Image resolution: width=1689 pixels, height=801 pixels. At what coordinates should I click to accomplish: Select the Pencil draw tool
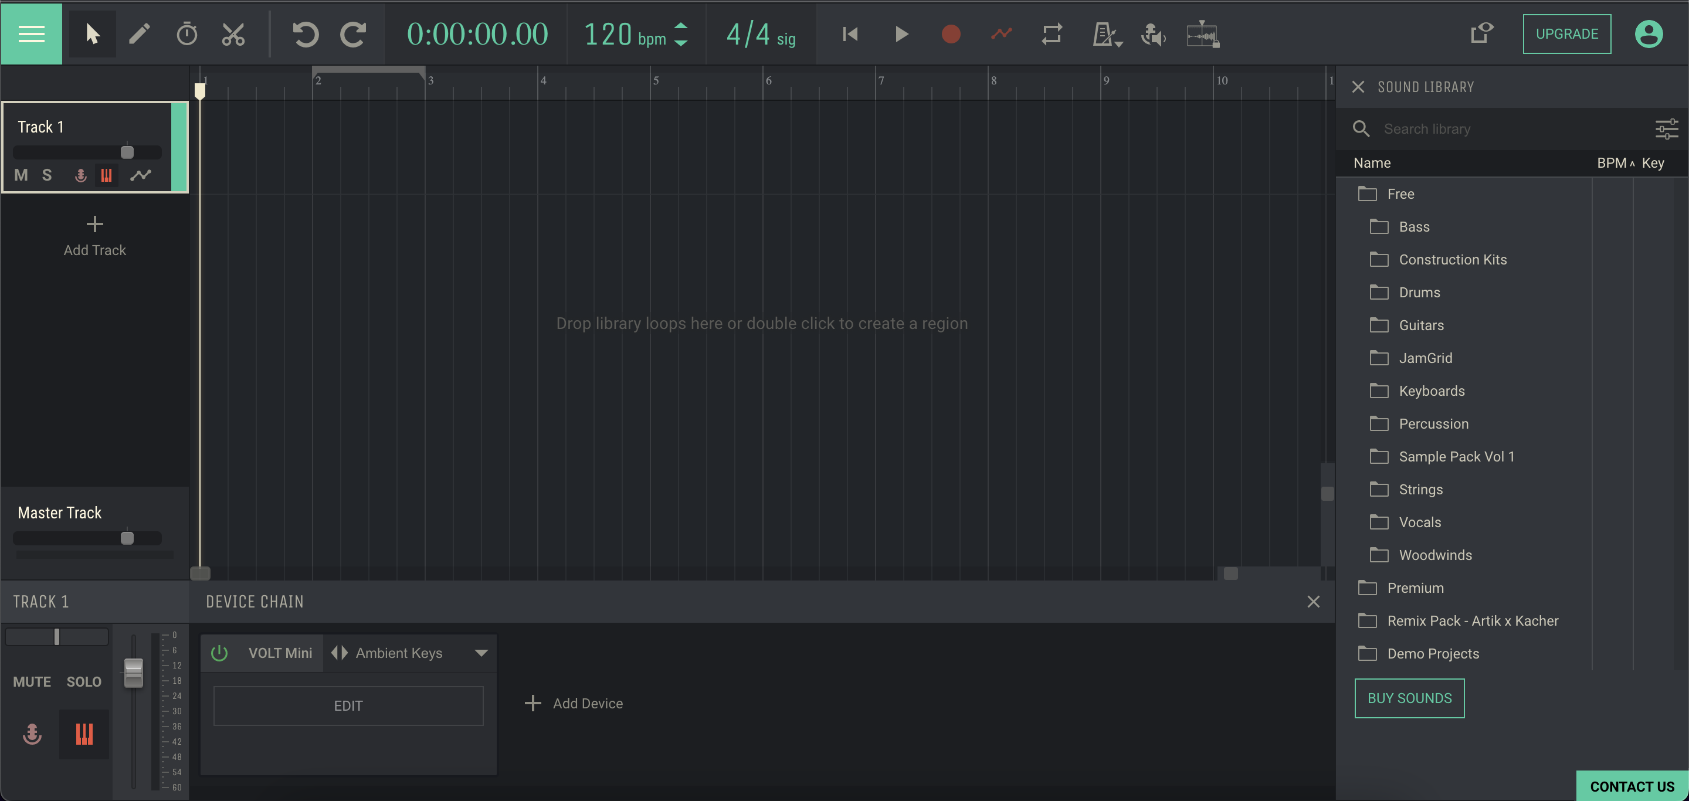139,33
